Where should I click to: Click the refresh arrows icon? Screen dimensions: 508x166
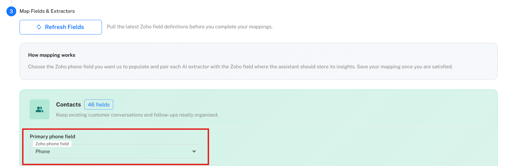(39, 27)
